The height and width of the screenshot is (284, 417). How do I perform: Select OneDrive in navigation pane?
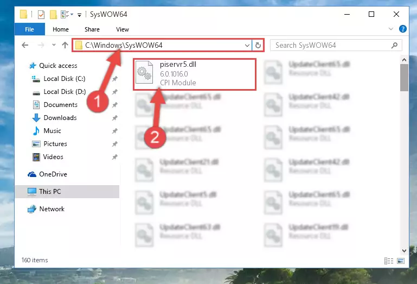[53, 174]
